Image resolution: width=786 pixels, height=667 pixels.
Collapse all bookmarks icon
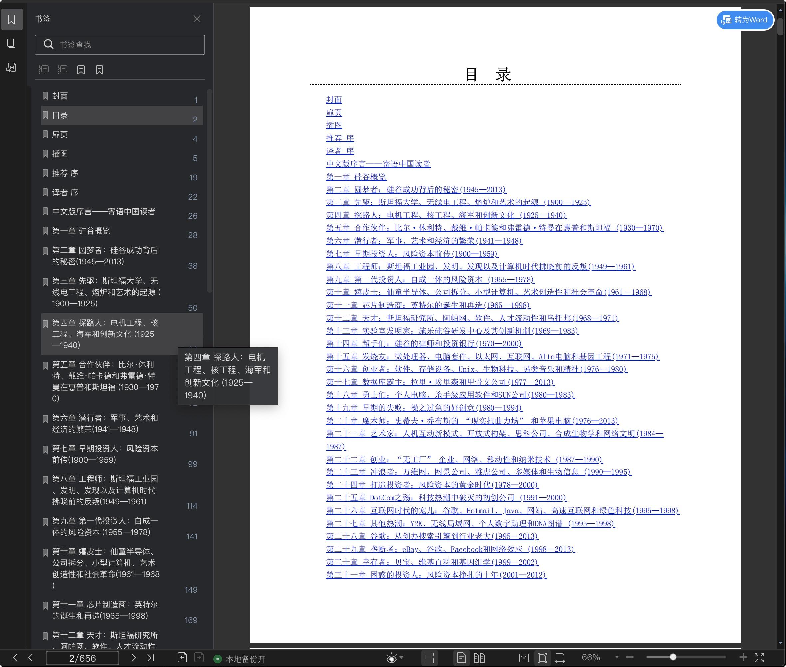(x=63, y=69)
